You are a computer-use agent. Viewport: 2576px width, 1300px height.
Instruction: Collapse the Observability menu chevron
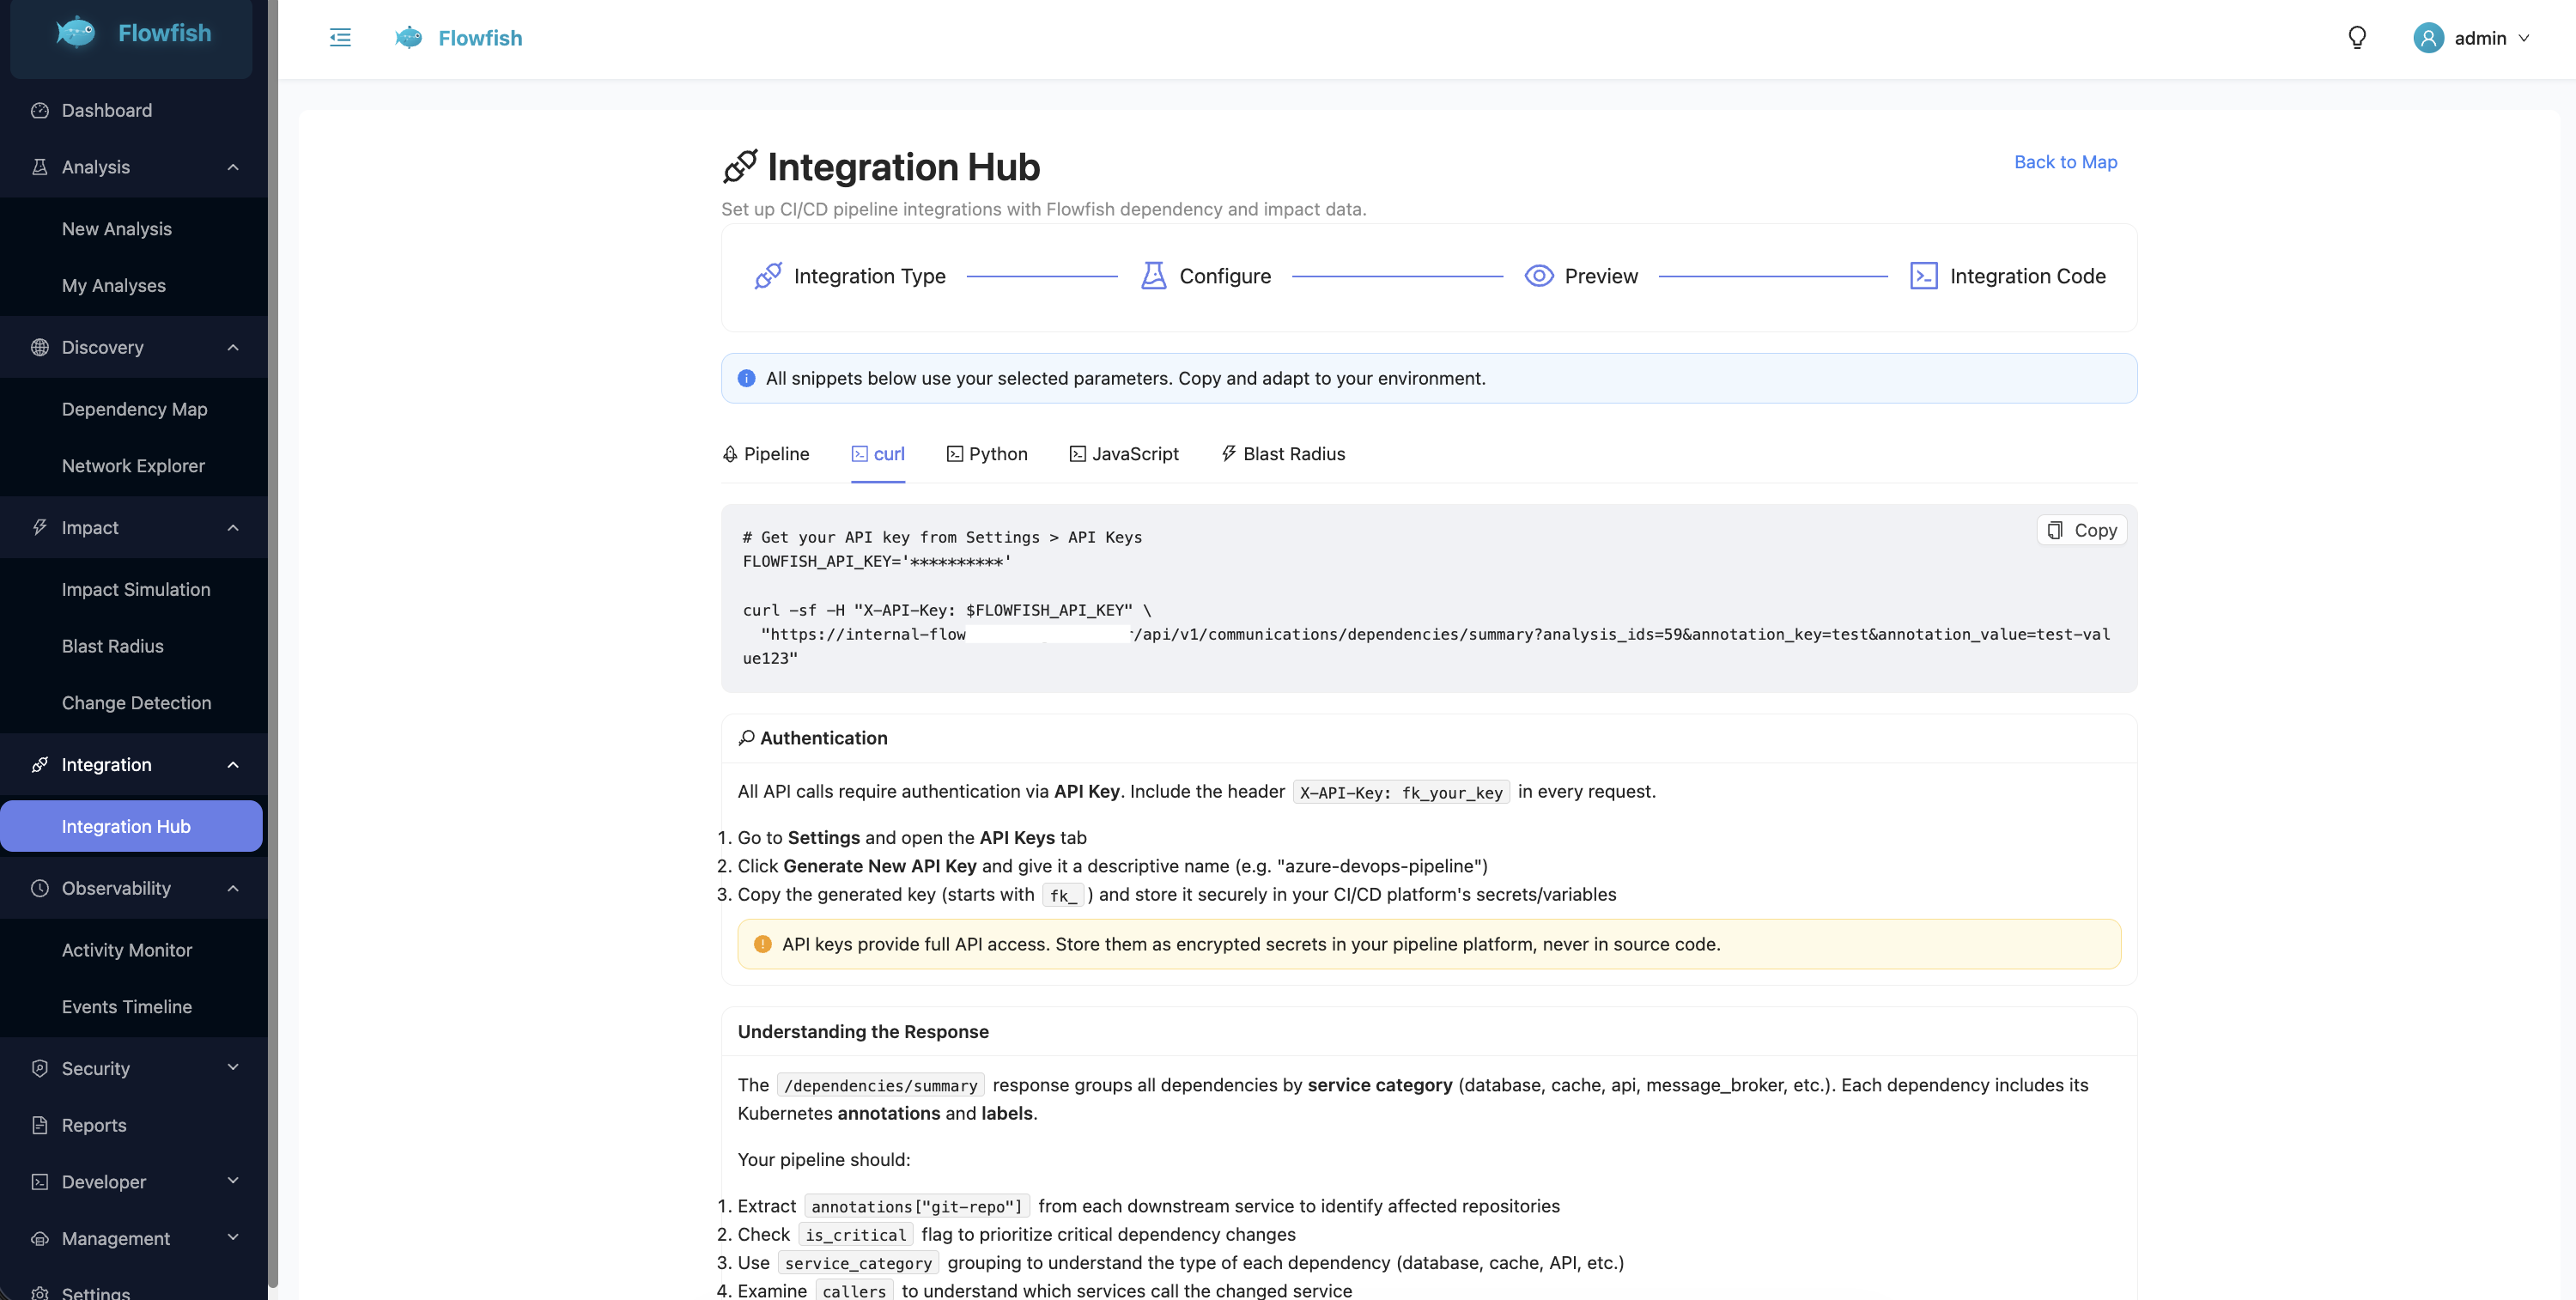point(233,888)
